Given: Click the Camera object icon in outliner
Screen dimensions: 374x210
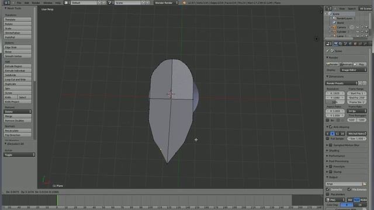Looking at the screenshot, I should [x=334, y=27].
